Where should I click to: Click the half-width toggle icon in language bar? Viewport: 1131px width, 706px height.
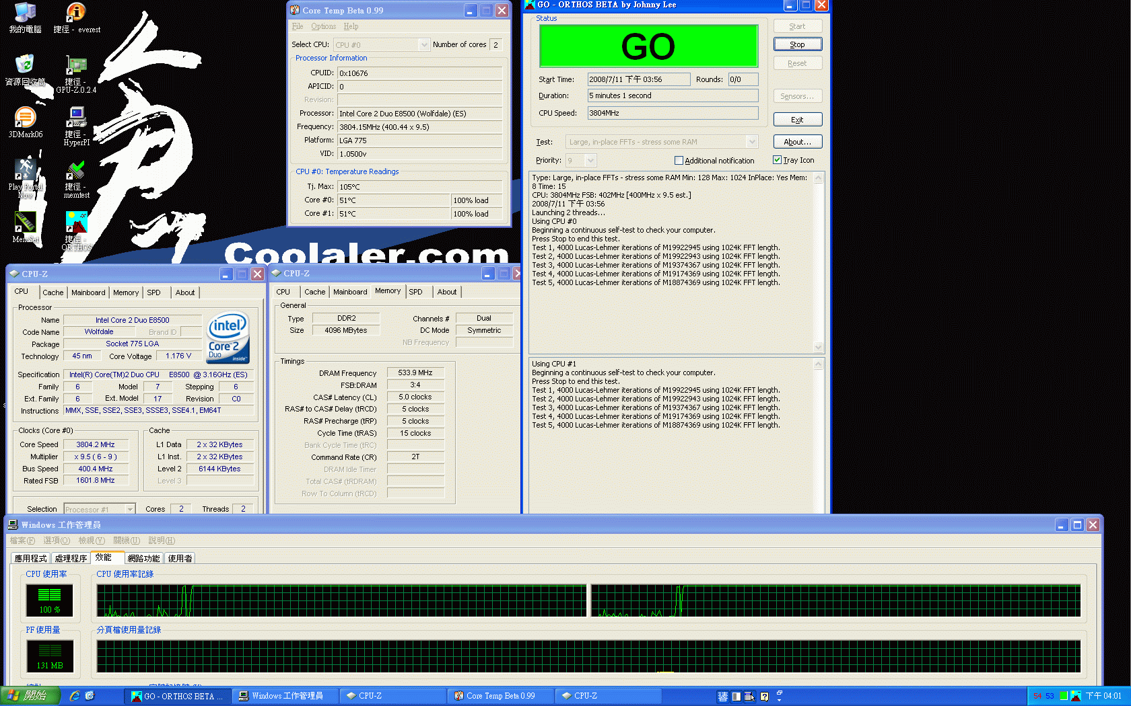[736, 697]
